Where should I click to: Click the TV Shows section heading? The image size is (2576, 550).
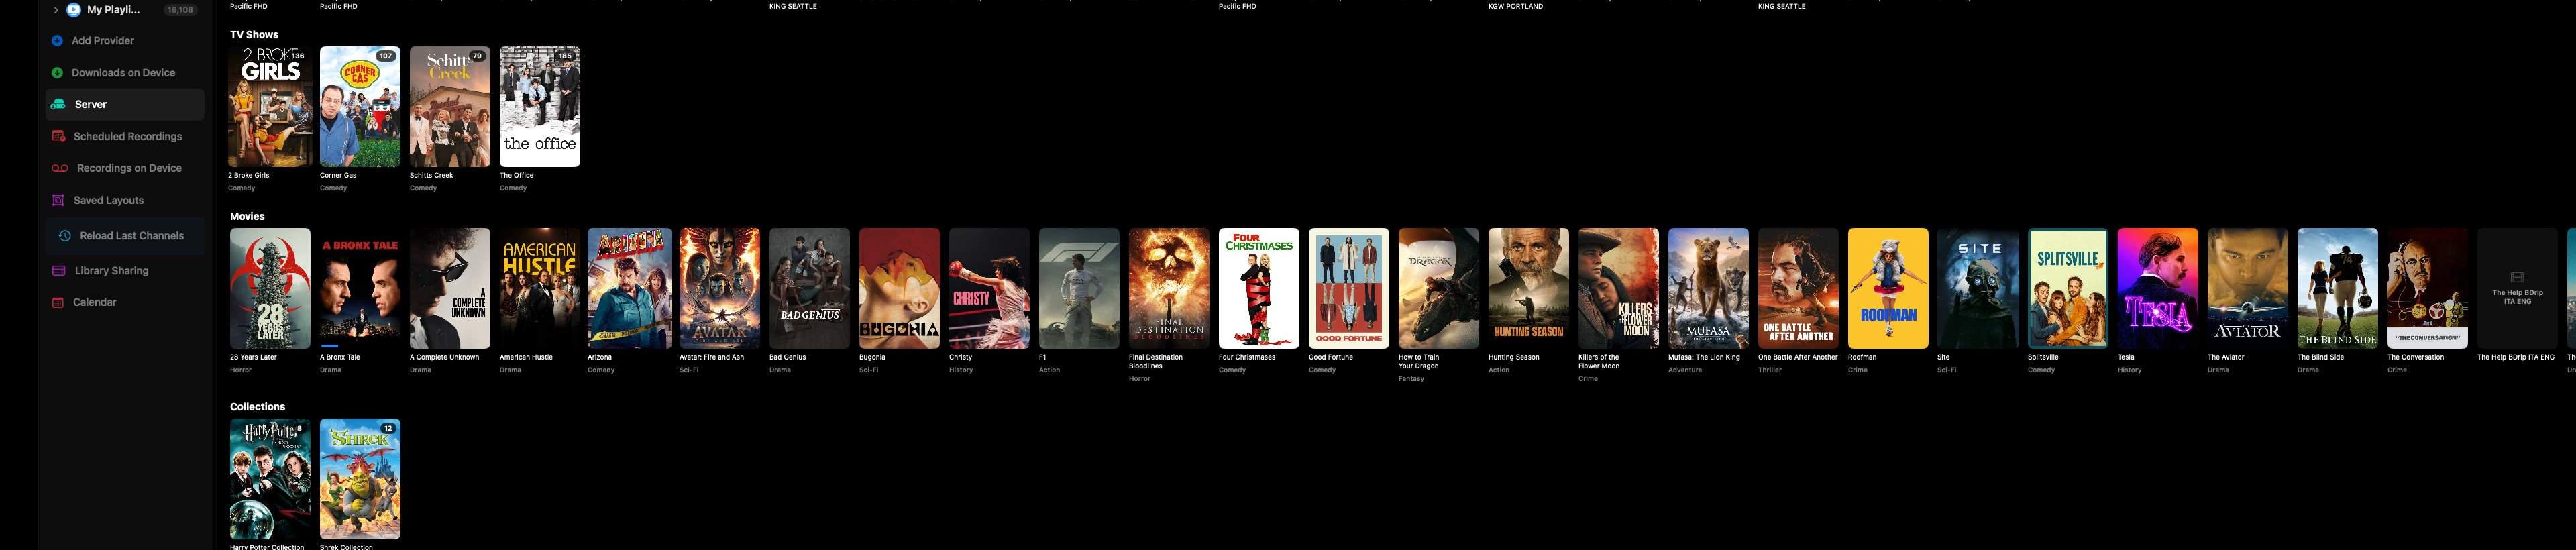(254, 35)
